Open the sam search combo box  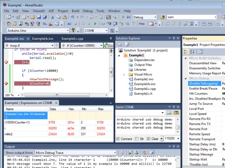215,17
